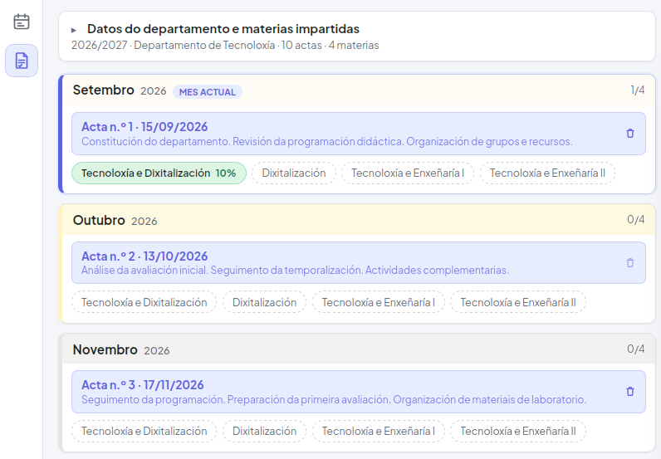Click the 0/4 counter in Outubro

pos(636,219)
